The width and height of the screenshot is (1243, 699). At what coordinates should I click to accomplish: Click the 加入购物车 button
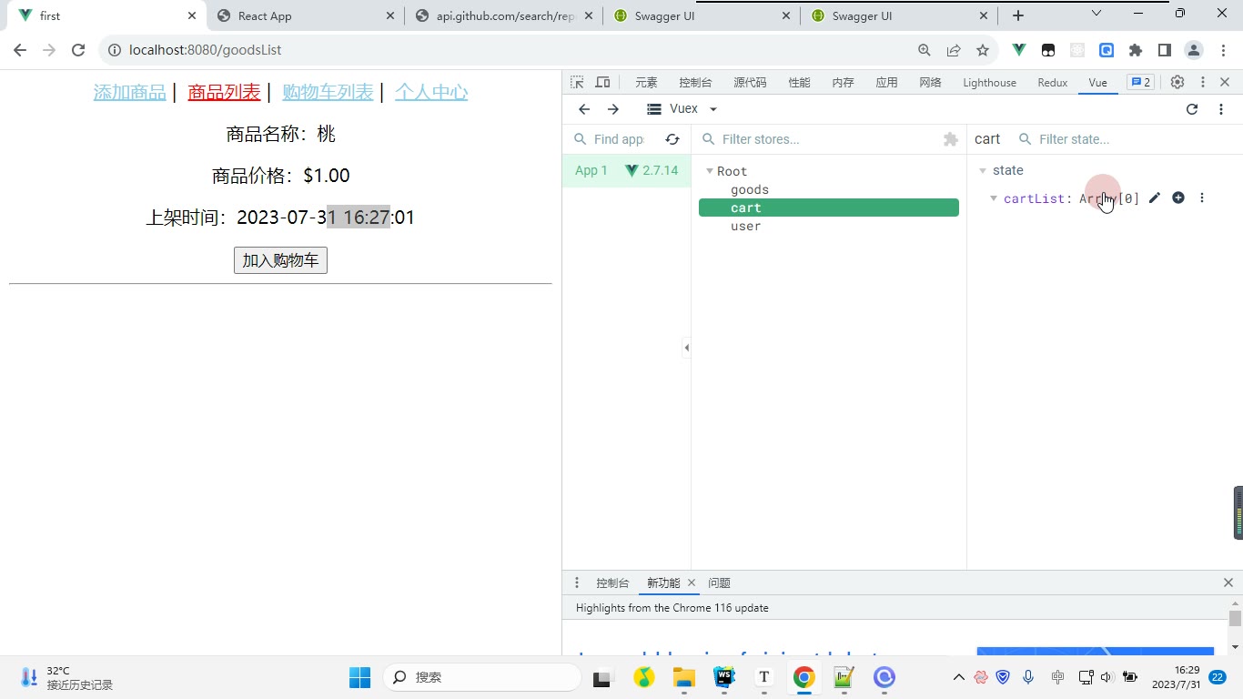tap(280, 260)
